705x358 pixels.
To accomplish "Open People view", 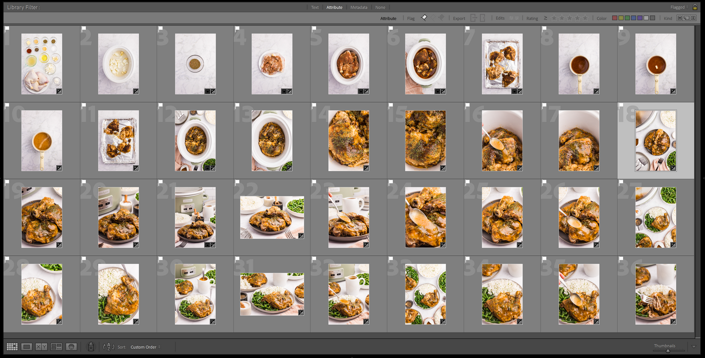I will click(x=71, y=346).
